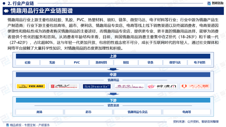
Task: Click the 下游 section header bar
Action: [113, 100]
